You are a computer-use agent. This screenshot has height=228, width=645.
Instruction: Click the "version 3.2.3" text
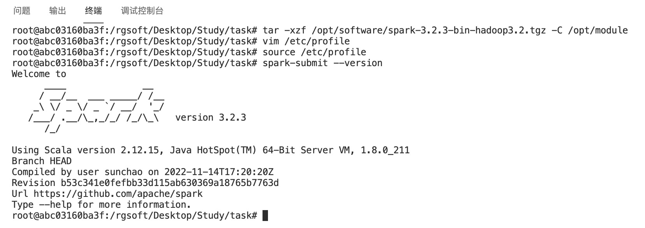(x=210, y=118)
